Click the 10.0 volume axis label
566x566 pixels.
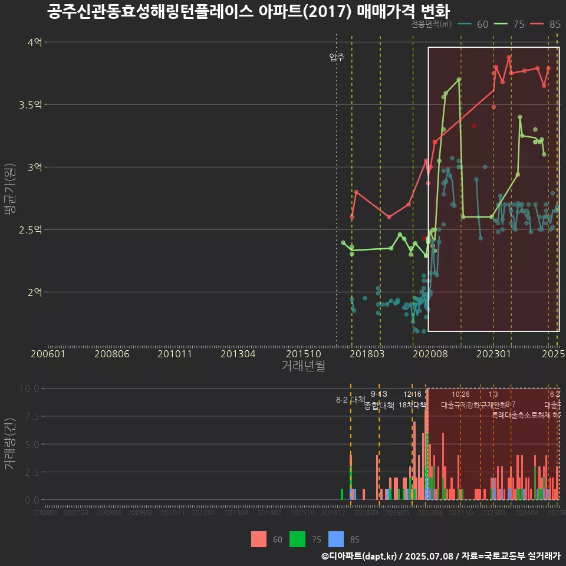click(29, 389)
